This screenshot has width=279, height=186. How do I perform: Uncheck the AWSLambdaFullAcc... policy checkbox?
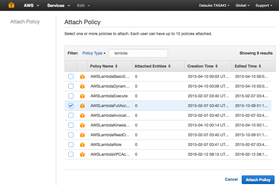(71, 106)
